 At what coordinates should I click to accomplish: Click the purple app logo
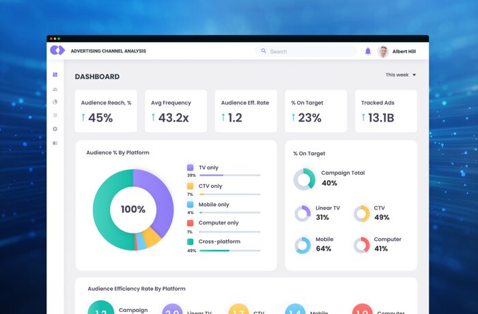click(x=57, y=51)
